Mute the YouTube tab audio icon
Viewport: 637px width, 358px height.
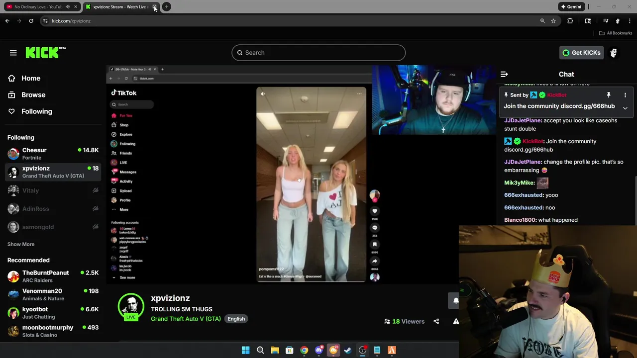click(68, 7)
